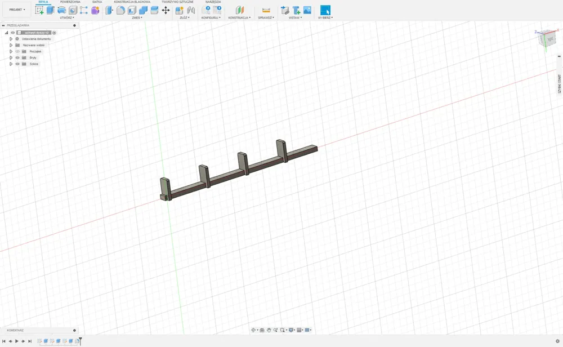The image size is (563, 347).
Task: Select the Look At tool in navigation bar
Action: pos(262,330)
